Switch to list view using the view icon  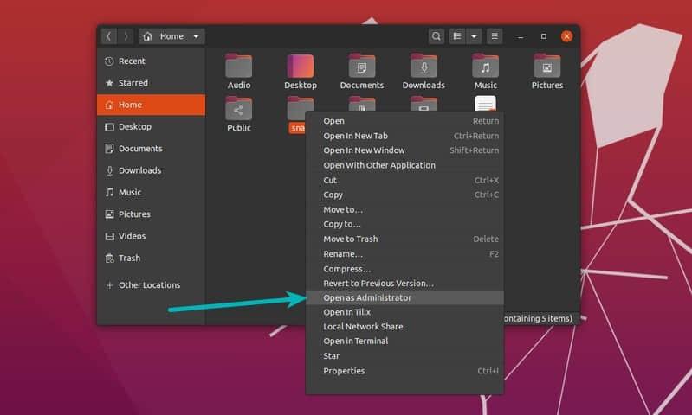click(457, 36)
